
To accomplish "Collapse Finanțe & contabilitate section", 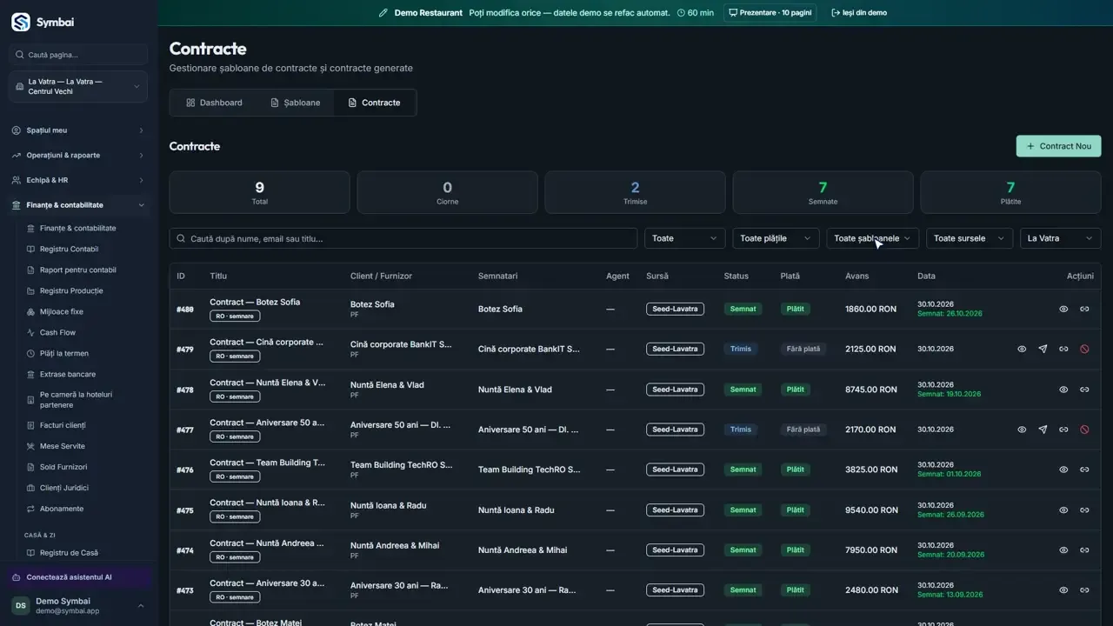I will tap(78, 205).
